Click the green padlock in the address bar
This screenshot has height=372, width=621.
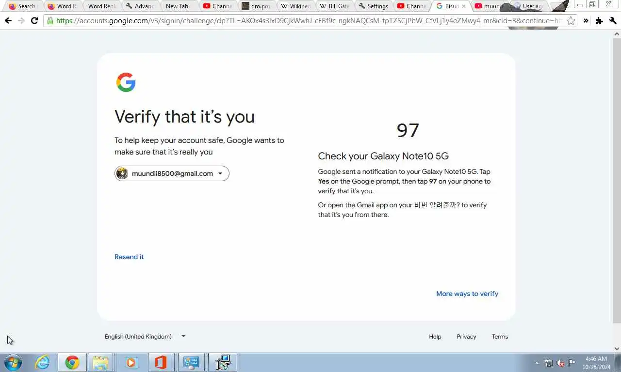pos(50,21)
